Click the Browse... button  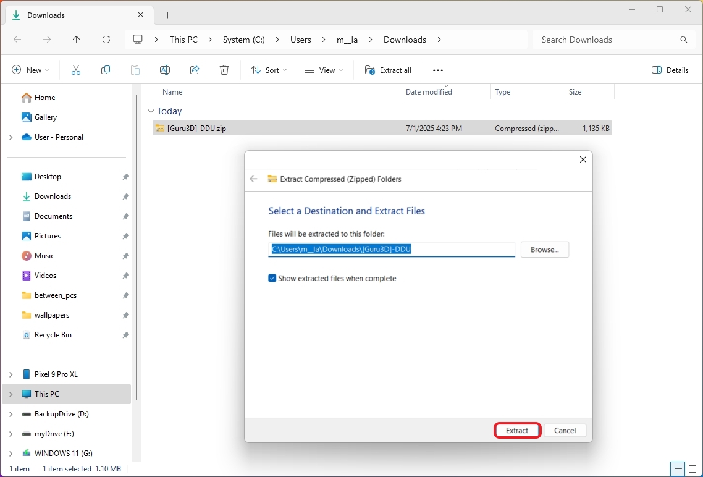545,250
